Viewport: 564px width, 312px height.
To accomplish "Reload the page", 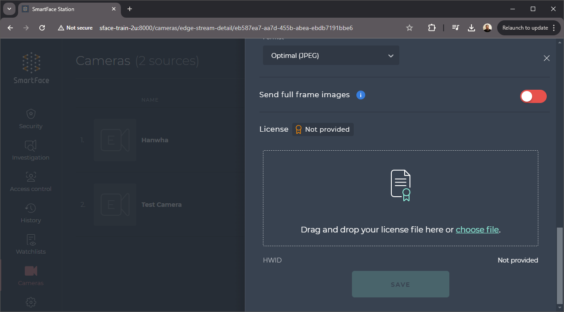I will point(42,28).
